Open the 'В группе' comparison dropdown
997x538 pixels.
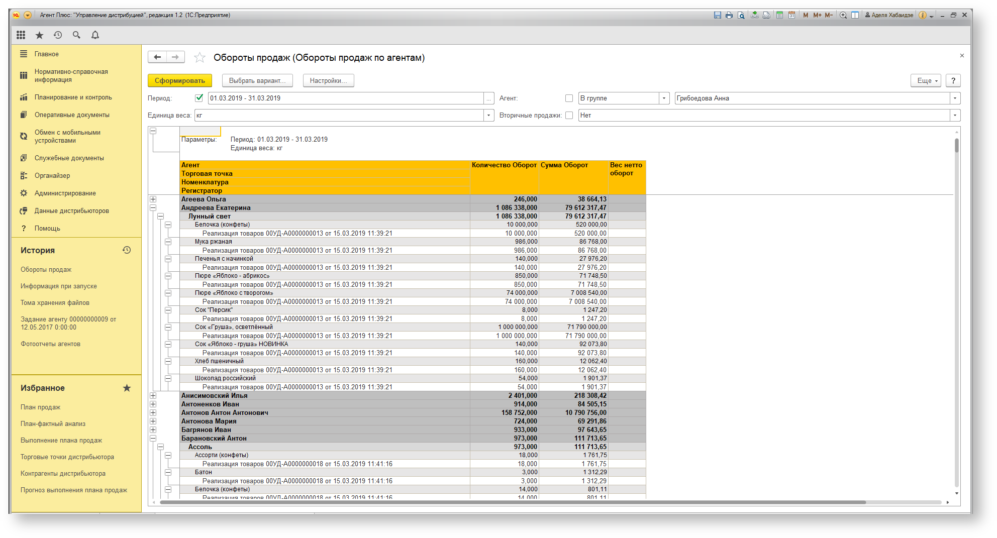(x=664, y=98)
